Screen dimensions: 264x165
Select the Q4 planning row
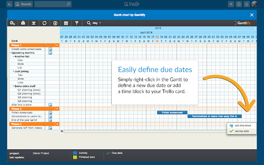[x=34, y=101]
